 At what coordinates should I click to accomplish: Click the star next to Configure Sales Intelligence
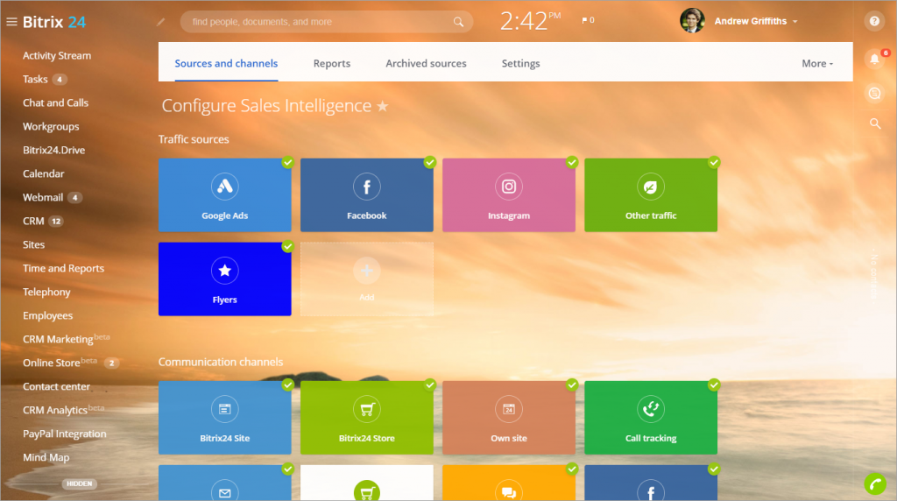click(383, 106)
